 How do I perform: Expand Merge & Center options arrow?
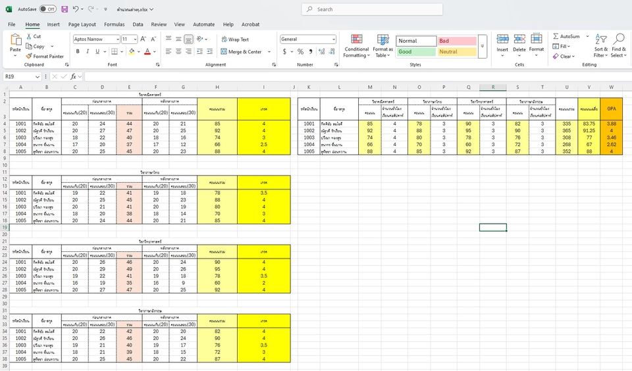click(x=269, y=51)
